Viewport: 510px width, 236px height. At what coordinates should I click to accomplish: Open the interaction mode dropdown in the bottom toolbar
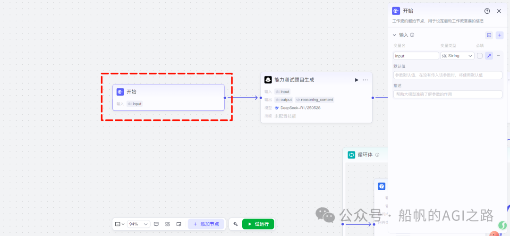point(119,224)
